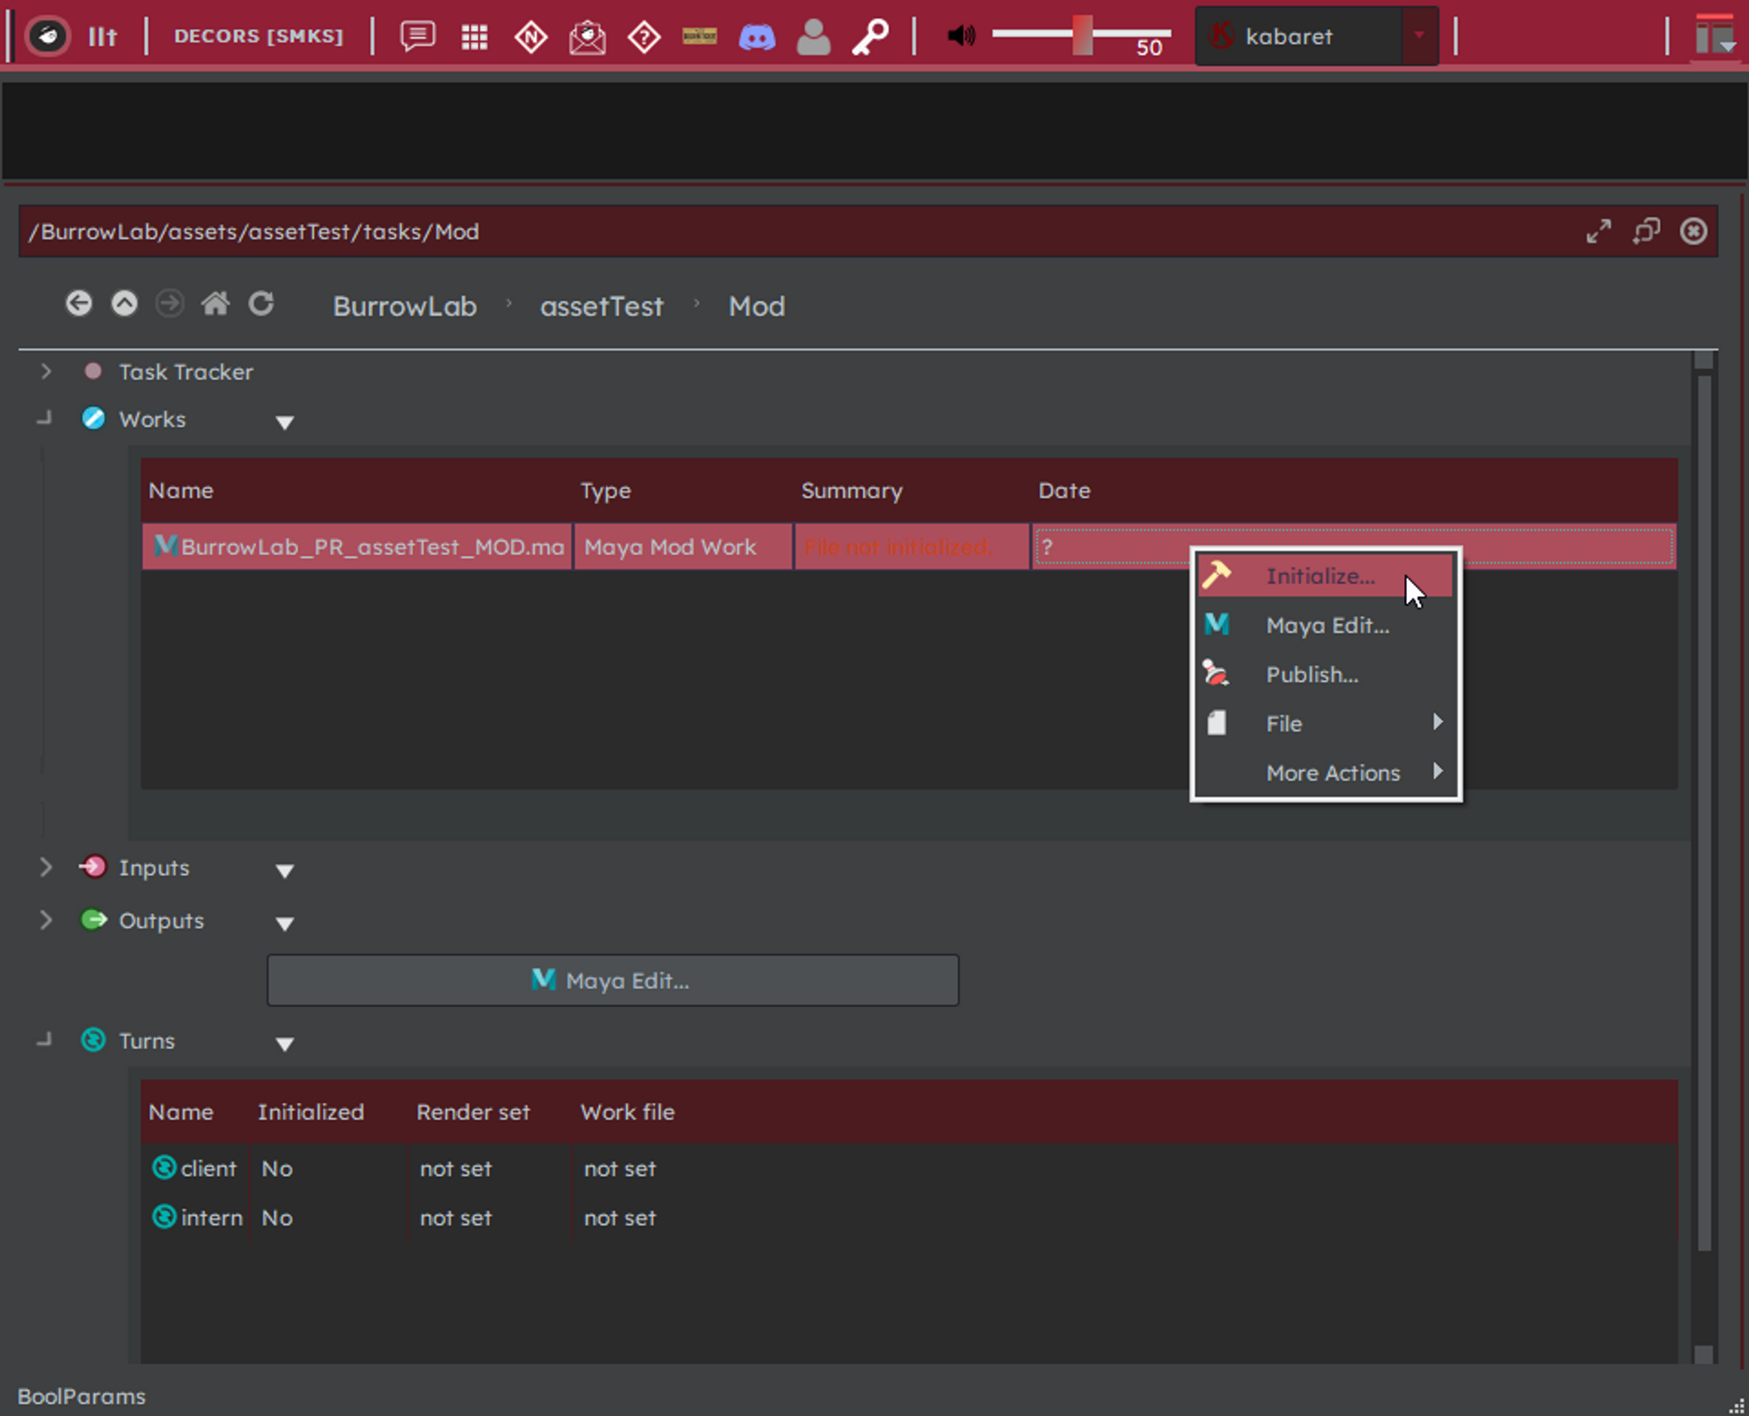Select BurrowLab_PR_assetTest_MOD.ma file row
Image resolution: width=1749 pixels, height=1416 pixels.
click(357, 547)
